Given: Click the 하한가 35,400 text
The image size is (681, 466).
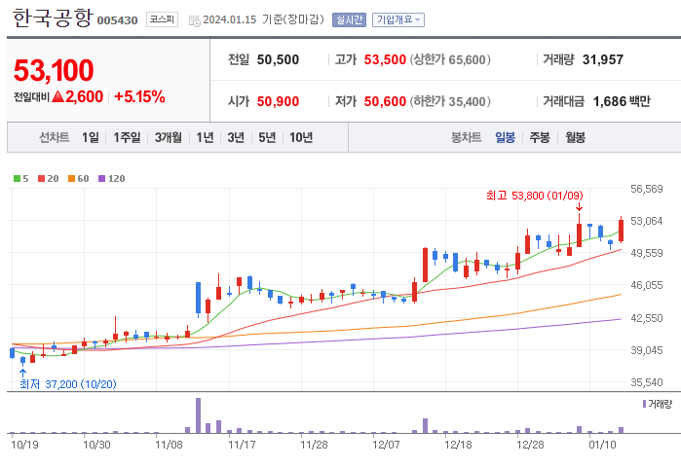Looking at the screenshot, I should point(450,101).
